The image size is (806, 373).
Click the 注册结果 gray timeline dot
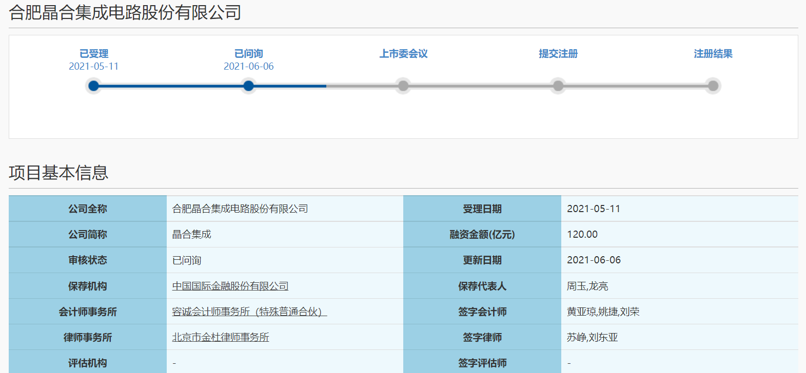[713, 86]
